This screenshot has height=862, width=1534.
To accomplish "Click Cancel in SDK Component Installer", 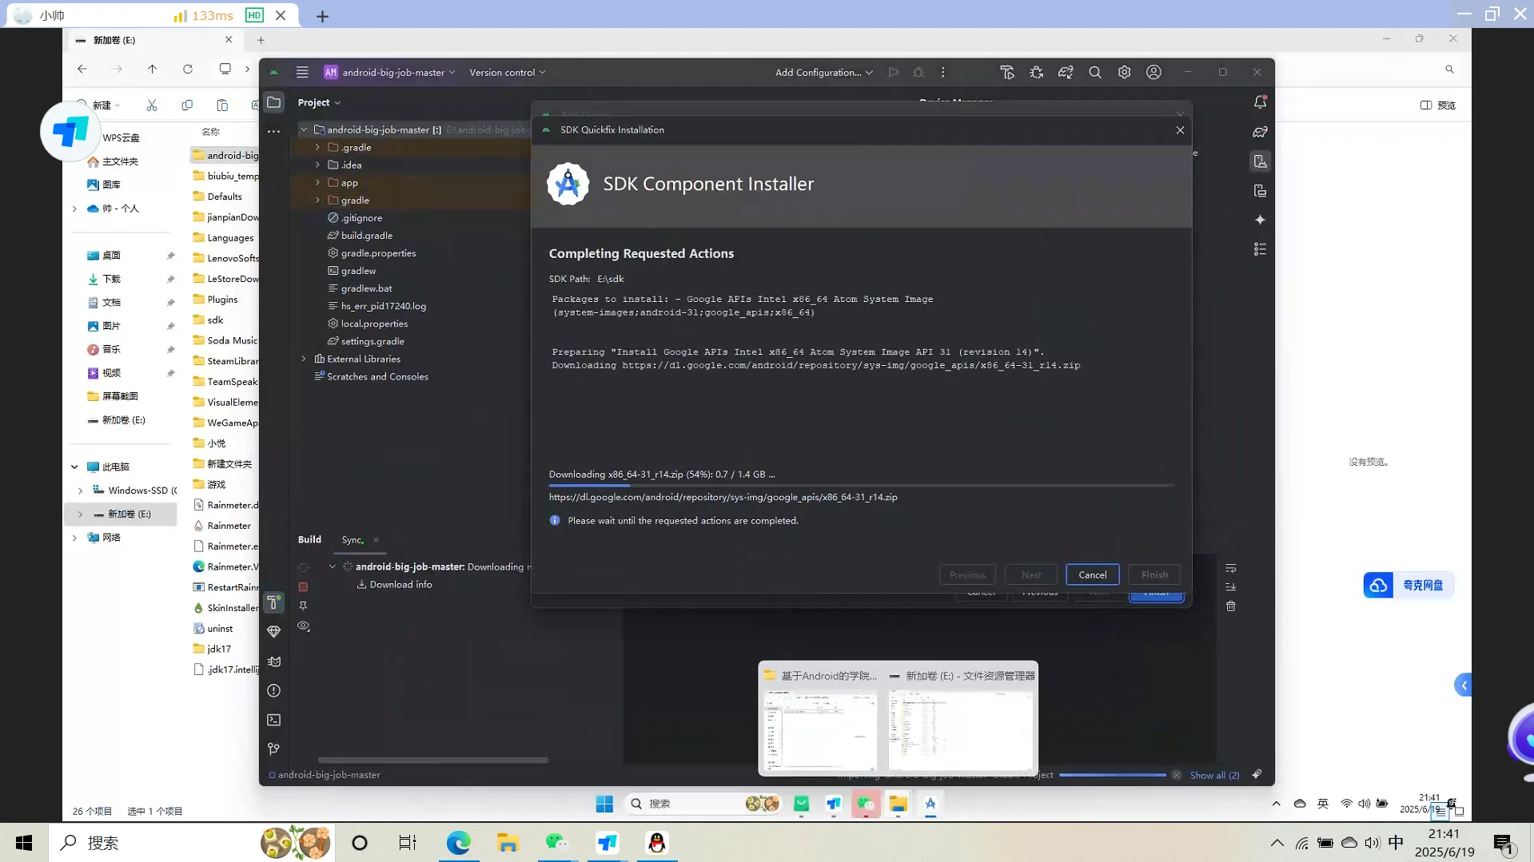I will 1092,575.
